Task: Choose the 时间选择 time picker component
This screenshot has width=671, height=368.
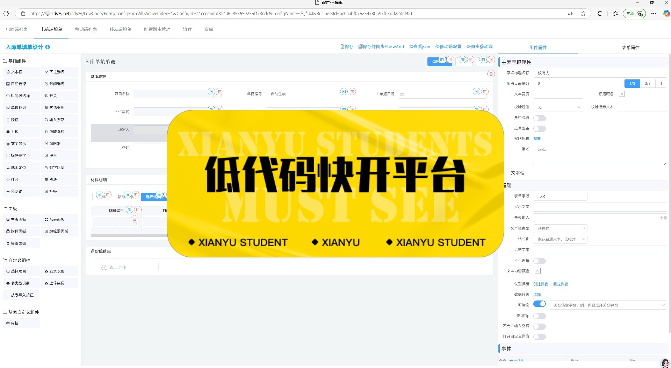Action: [59, 84]
